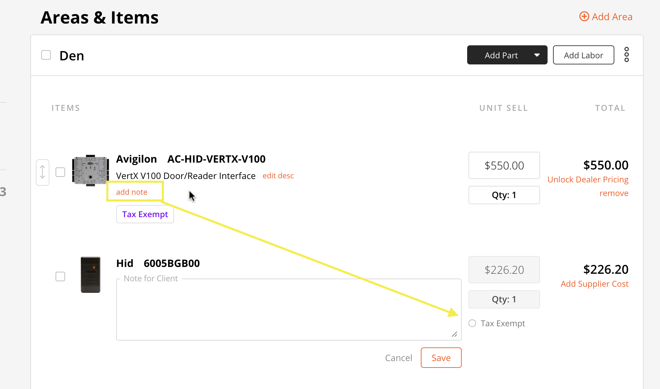Click the Add Area plus icon

coord(584,16)
